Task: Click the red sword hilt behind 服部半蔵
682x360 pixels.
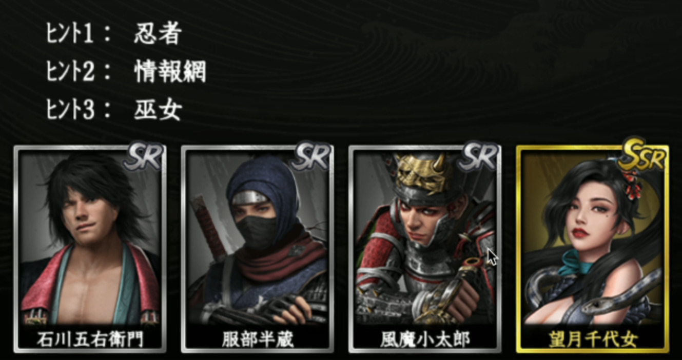Action: pos(211,226)
